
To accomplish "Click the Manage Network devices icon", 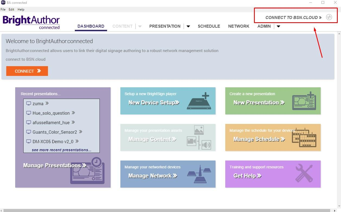I will coord(199,174).
